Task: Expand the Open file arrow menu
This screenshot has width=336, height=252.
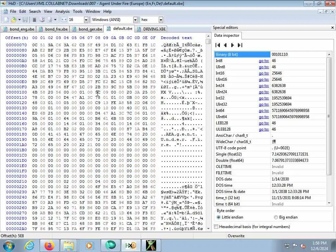Action: coord(19,20)
